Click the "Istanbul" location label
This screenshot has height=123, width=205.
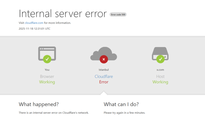click(104, 70)
